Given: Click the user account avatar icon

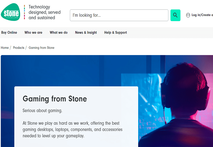Looking at the screenshot, I should (188, 15).
